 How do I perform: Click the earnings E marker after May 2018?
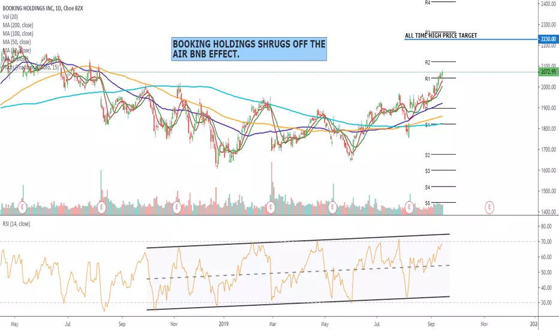[22, 207]
